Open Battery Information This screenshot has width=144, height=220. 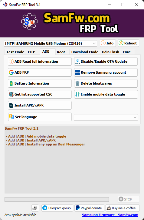point(40,83)
